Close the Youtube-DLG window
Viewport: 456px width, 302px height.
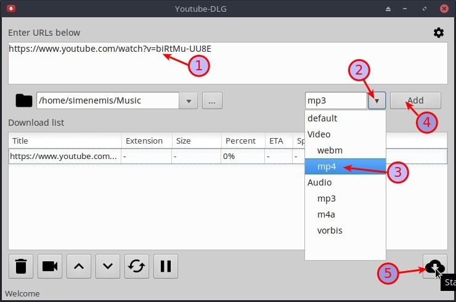[444, 9]
